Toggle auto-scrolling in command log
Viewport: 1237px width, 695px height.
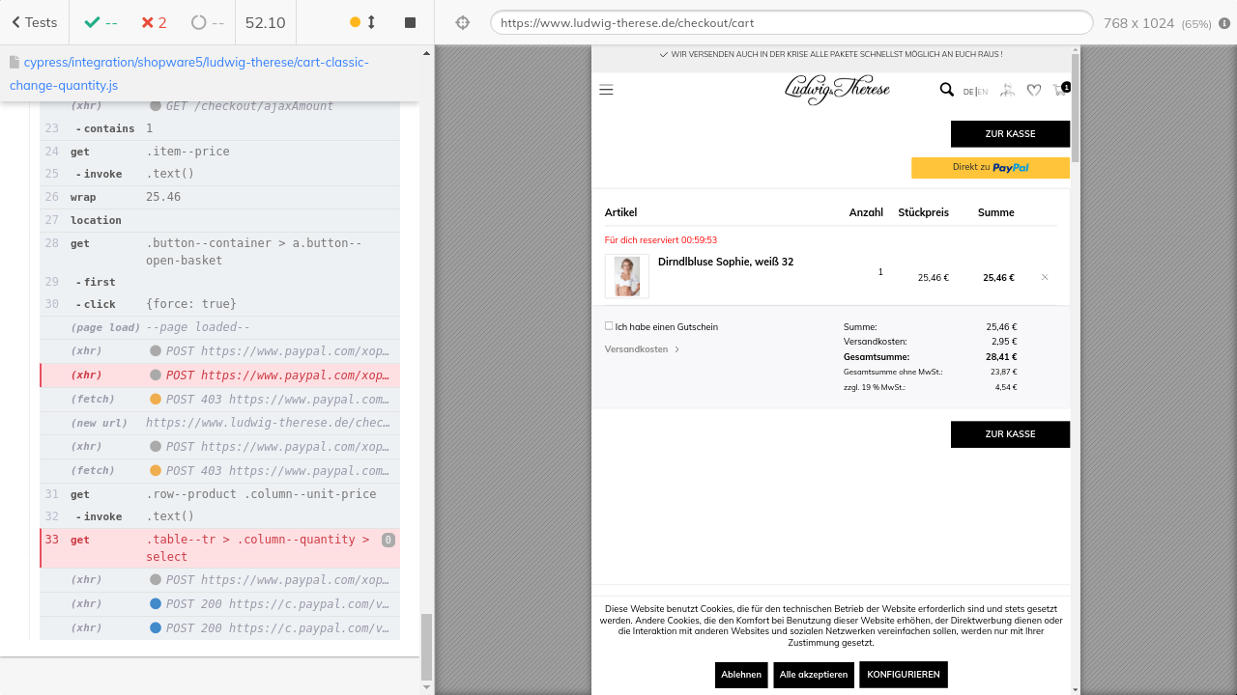(x=363, y=22)
